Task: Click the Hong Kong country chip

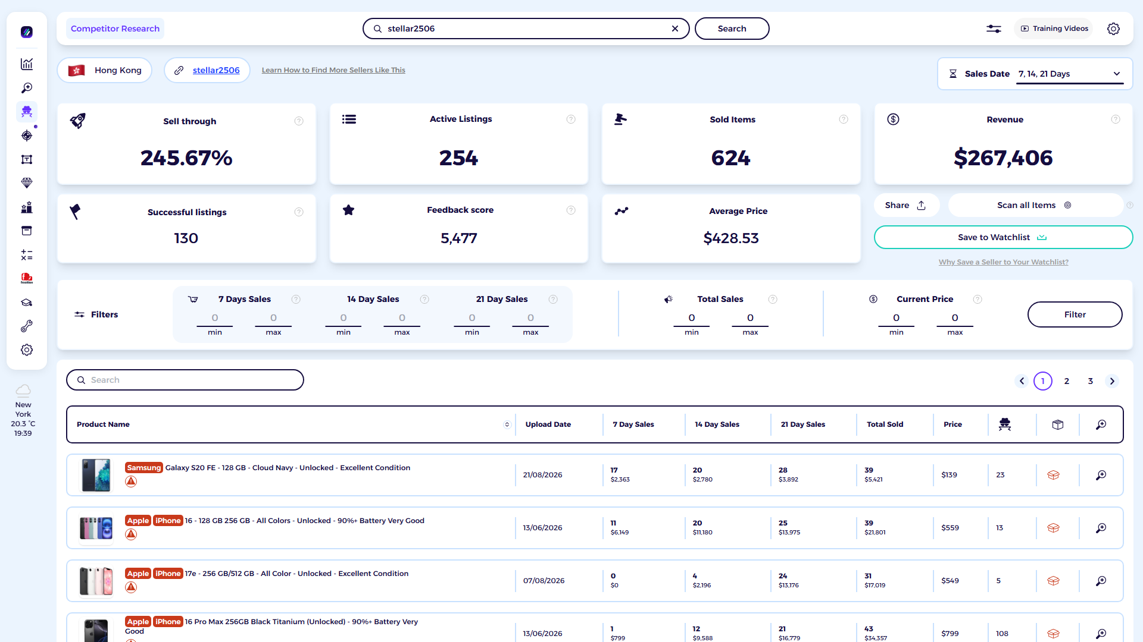Action: [105, 70]
